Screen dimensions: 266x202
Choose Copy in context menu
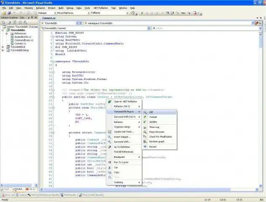coord(124,173)
